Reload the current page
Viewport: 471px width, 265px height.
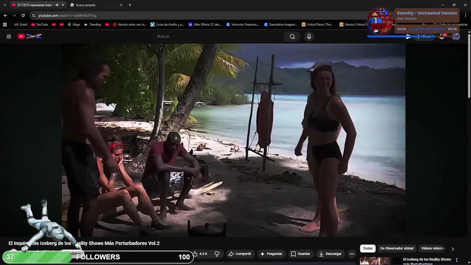pyautogui.click(x=23, y=15)
